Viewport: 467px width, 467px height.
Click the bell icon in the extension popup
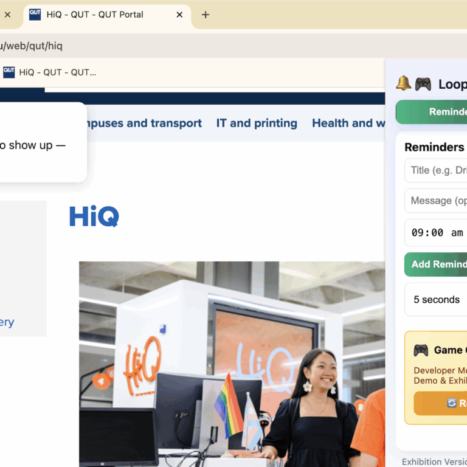(x=404, y=83)
